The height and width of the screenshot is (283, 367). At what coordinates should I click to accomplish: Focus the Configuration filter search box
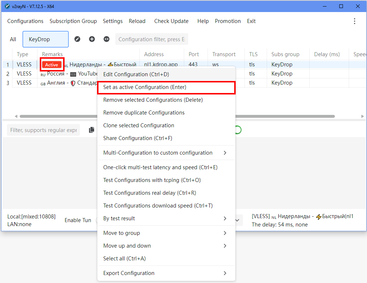pyautogui.click(x=151, y=39)
